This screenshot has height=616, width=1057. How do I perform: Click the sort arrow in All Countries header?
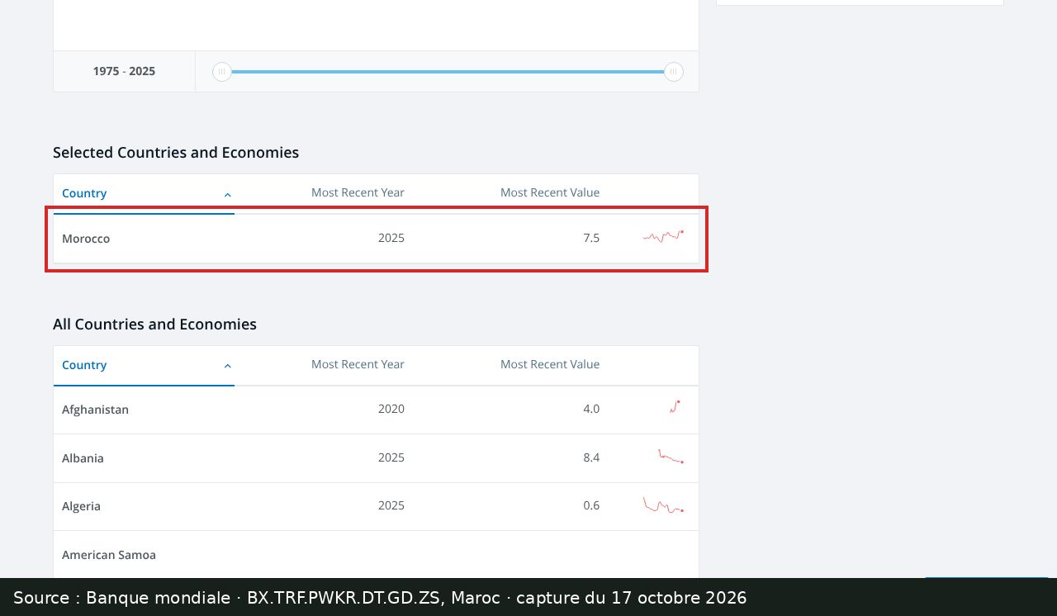(228, 367)
